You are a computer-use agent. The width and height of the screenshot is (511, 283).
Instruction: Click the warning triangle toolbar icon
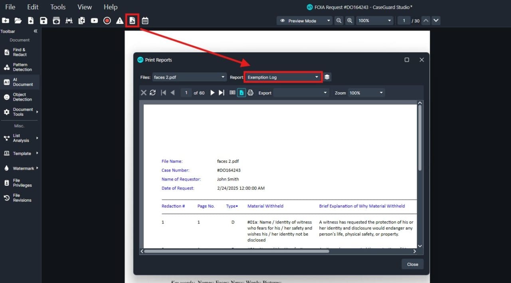119,21
